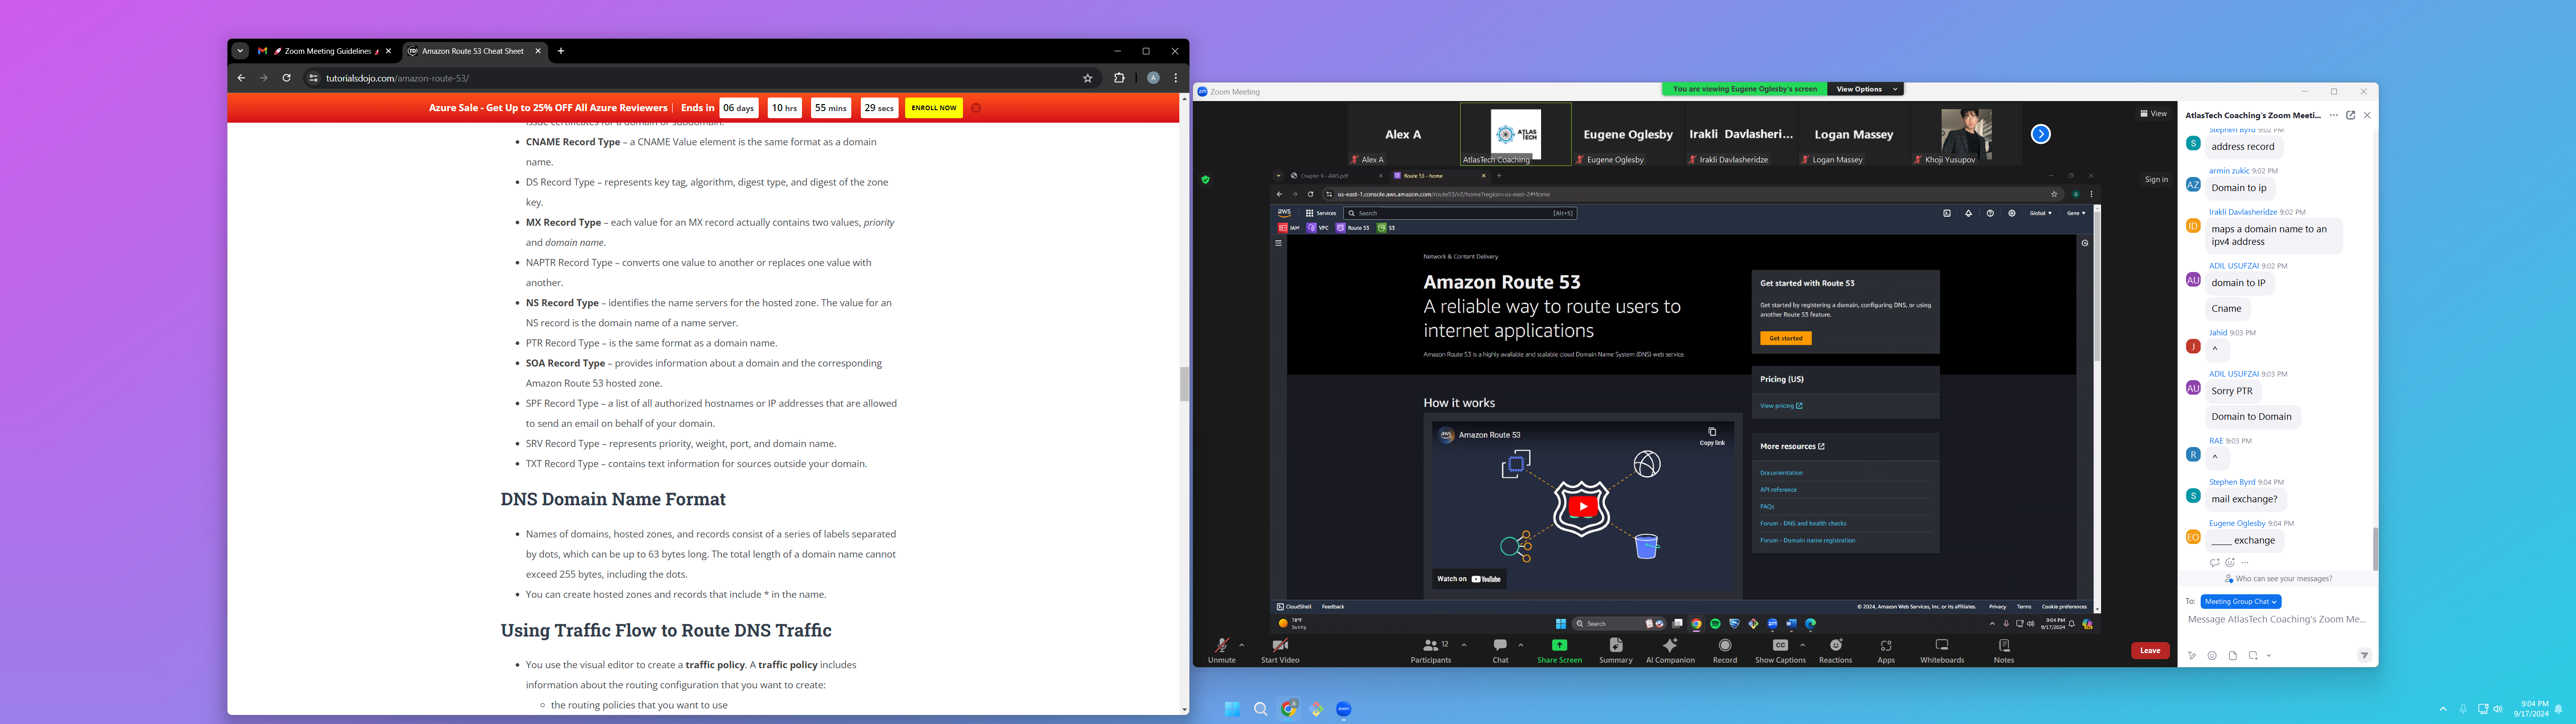Toggle Show Captions in Zoom

coord(1780,646)
